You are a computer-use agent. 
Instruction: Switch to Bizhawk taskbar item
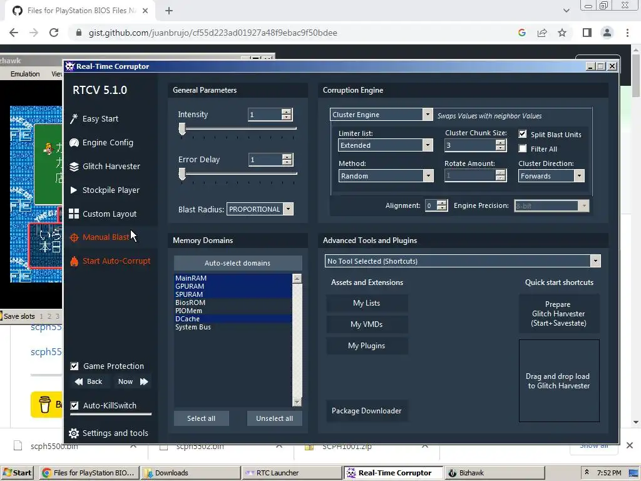point(495,473)
